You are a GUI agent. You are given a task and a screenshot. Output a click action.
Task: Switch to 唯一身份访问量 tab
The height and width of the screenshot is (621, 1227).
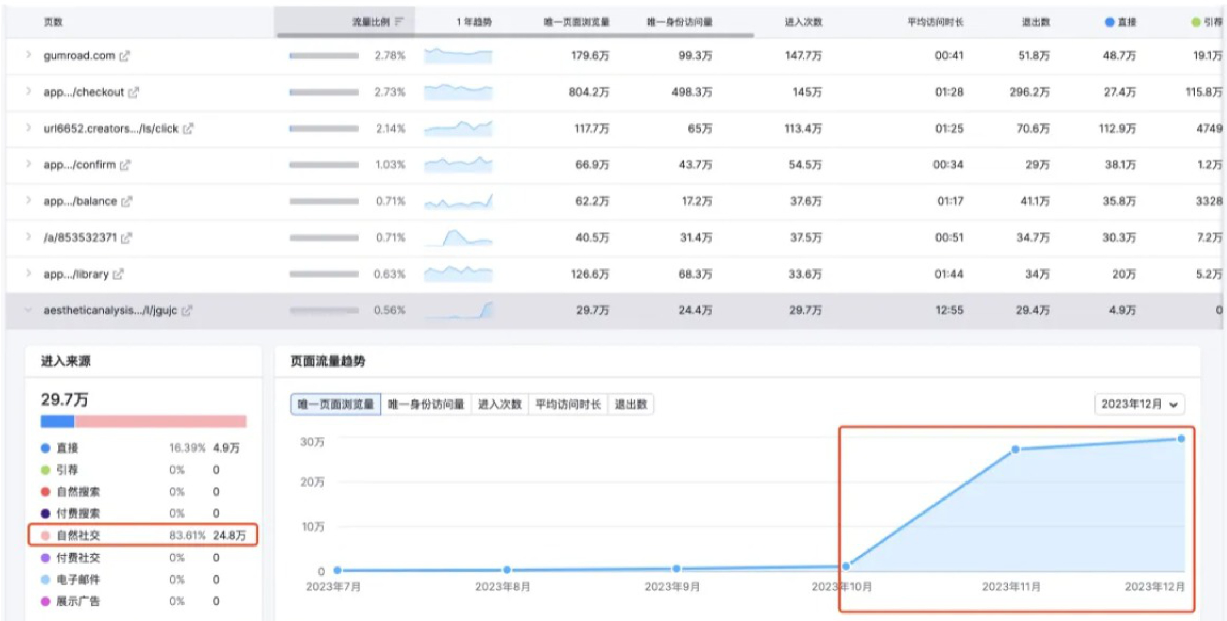pos(426,405)
